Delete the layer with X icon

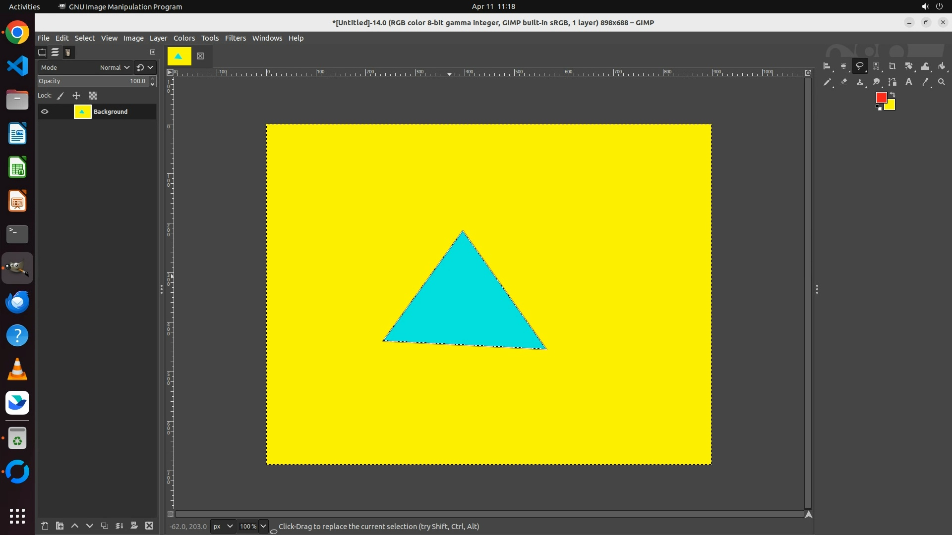tap(149, 526)
